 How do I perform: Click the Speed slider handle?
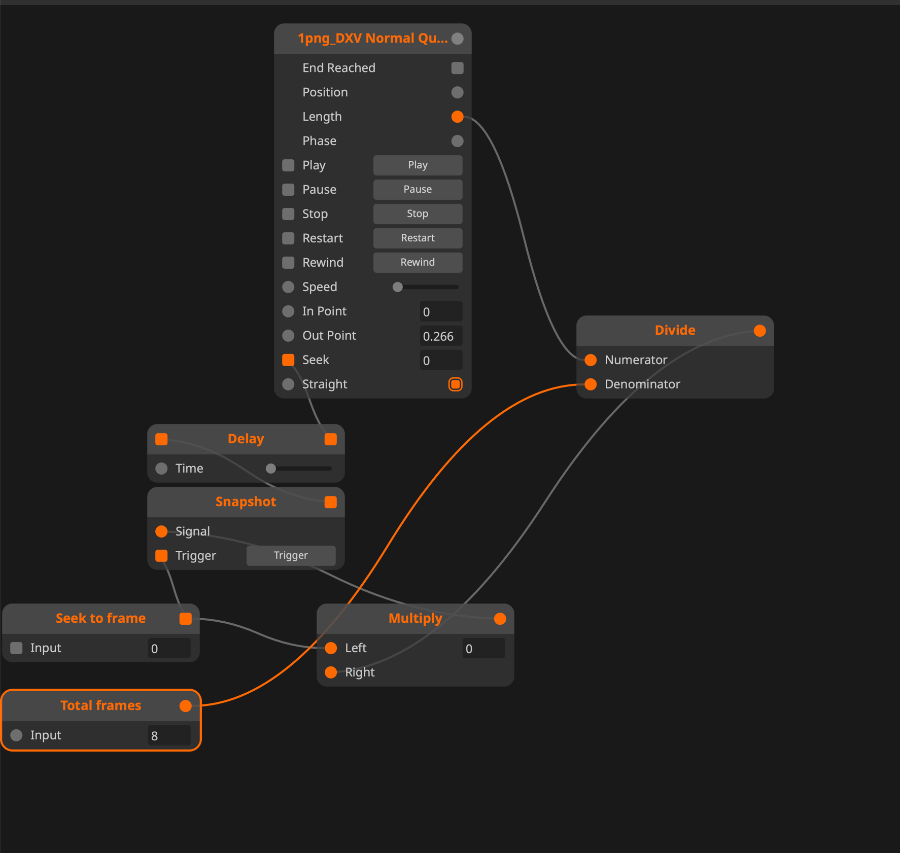(x=398, y=287)
